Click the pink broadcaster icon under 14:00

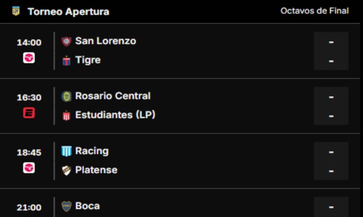29,58
